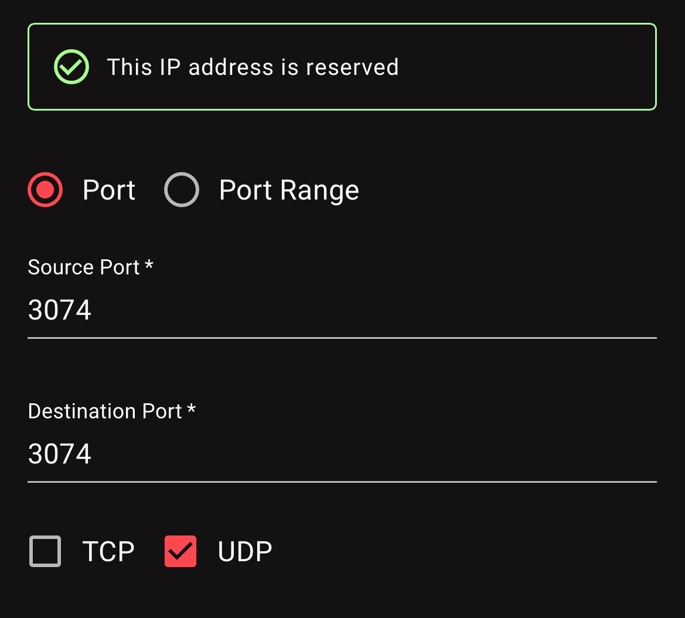Click the required asterisk next to Destination Port
Viewport: 685px width, 618px height.
191,408
